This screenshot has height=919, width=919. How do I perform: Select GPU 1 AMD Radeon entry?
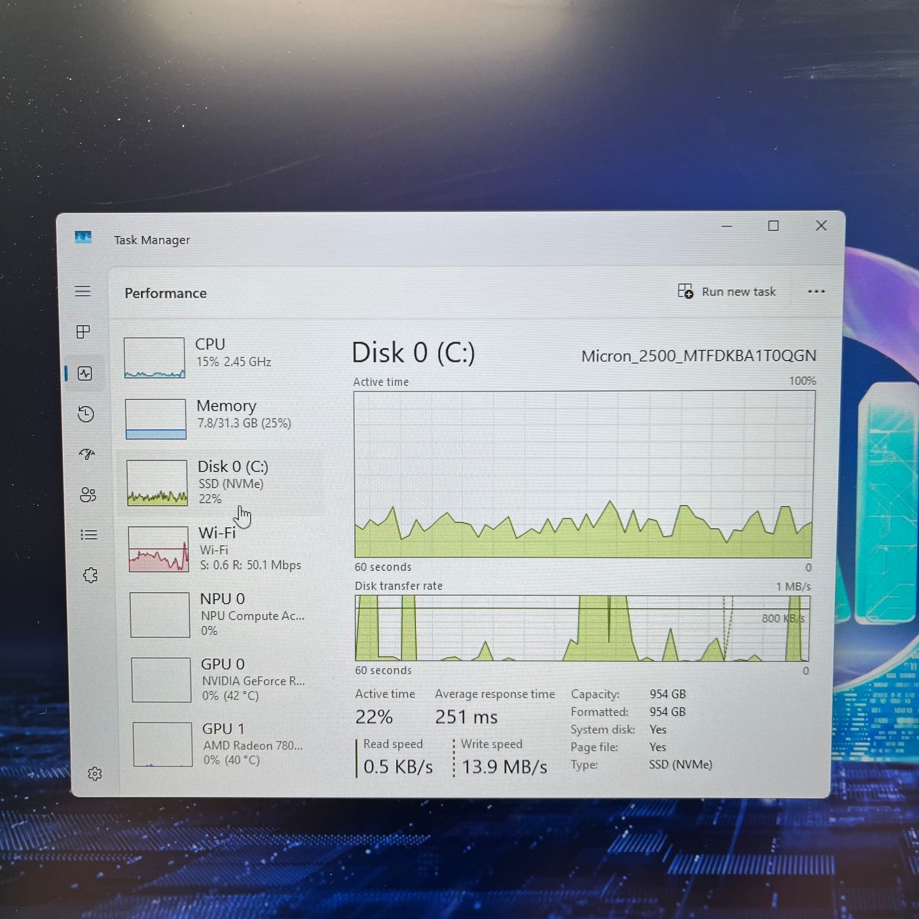click(225, 744)
